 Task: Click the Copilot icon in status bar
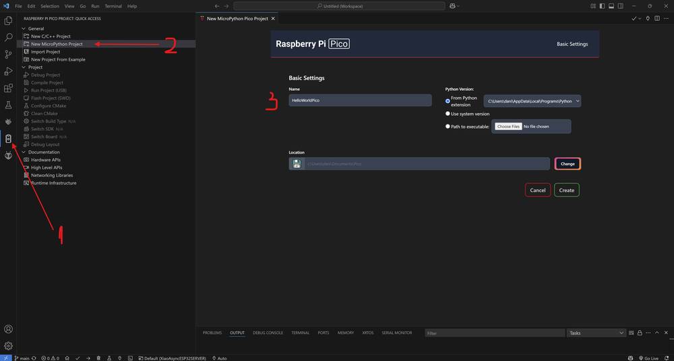coord(630,358)
